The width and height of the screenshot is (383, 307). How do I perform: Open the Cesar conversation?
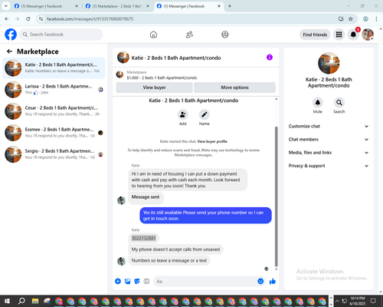54,111
